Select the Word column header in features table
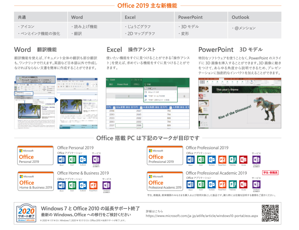The image size is (299, 230). [x=94, y=17]
